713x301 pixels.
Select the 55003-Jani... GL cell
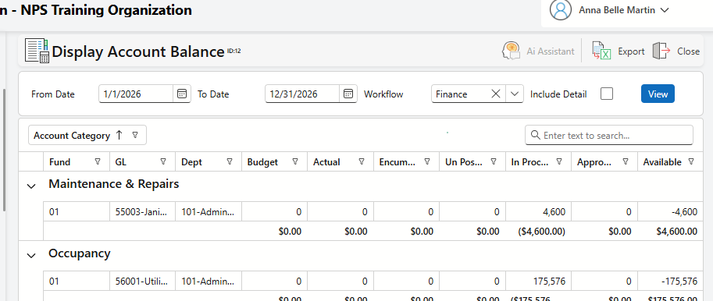(142, 211)
